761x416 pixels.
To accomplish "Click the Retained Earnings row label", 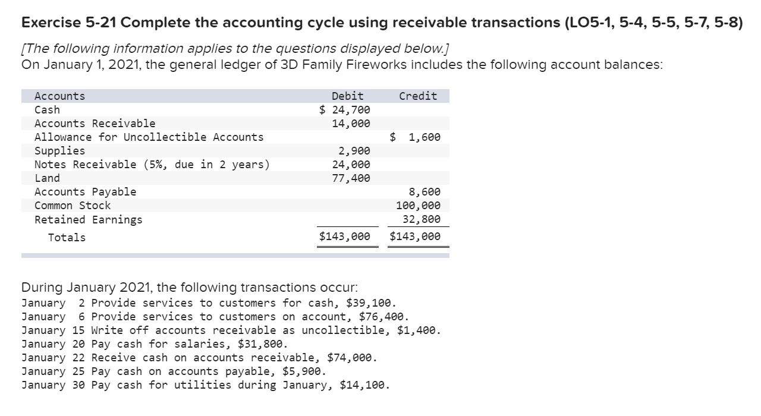I will coord(89,220).
